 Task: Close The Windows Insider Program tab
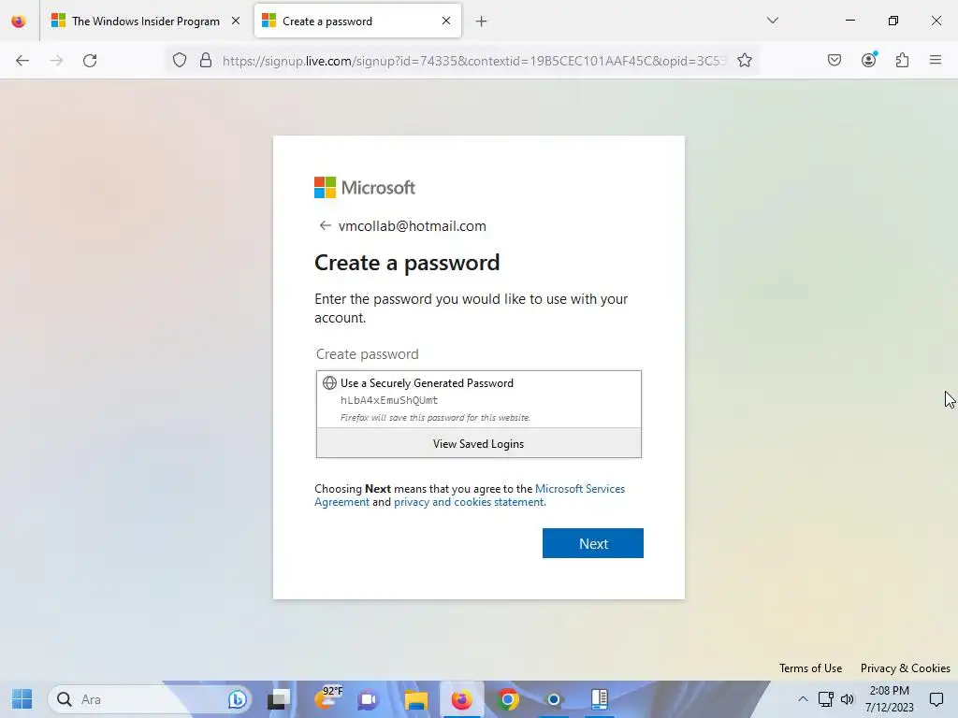[x=236, y=21]
